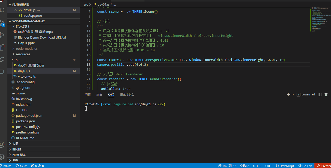Screen dimensions: 331x168
Task: Click the sync changes 4↓ 0↑ indicator
Action: pyautogui.click(x=21, y=166)
